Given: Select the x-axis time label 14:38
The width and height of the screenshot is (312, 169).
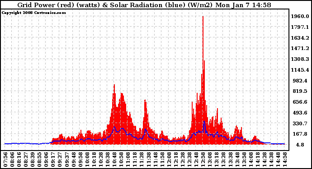Looking at the screenshot, I should click(271, 160).
